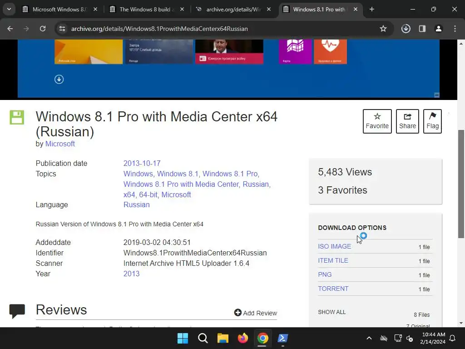Show hidden system tray icons
This screenshot has width=465, height=349.
(x=369, y=338)
